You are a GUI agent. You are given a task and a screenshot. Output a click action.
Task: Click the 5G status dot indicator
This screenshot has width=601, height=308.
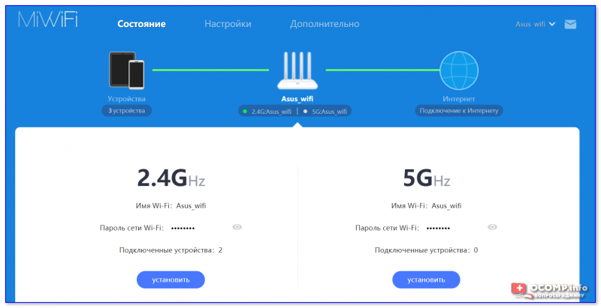pyautogui.click(x=305, y=112)
